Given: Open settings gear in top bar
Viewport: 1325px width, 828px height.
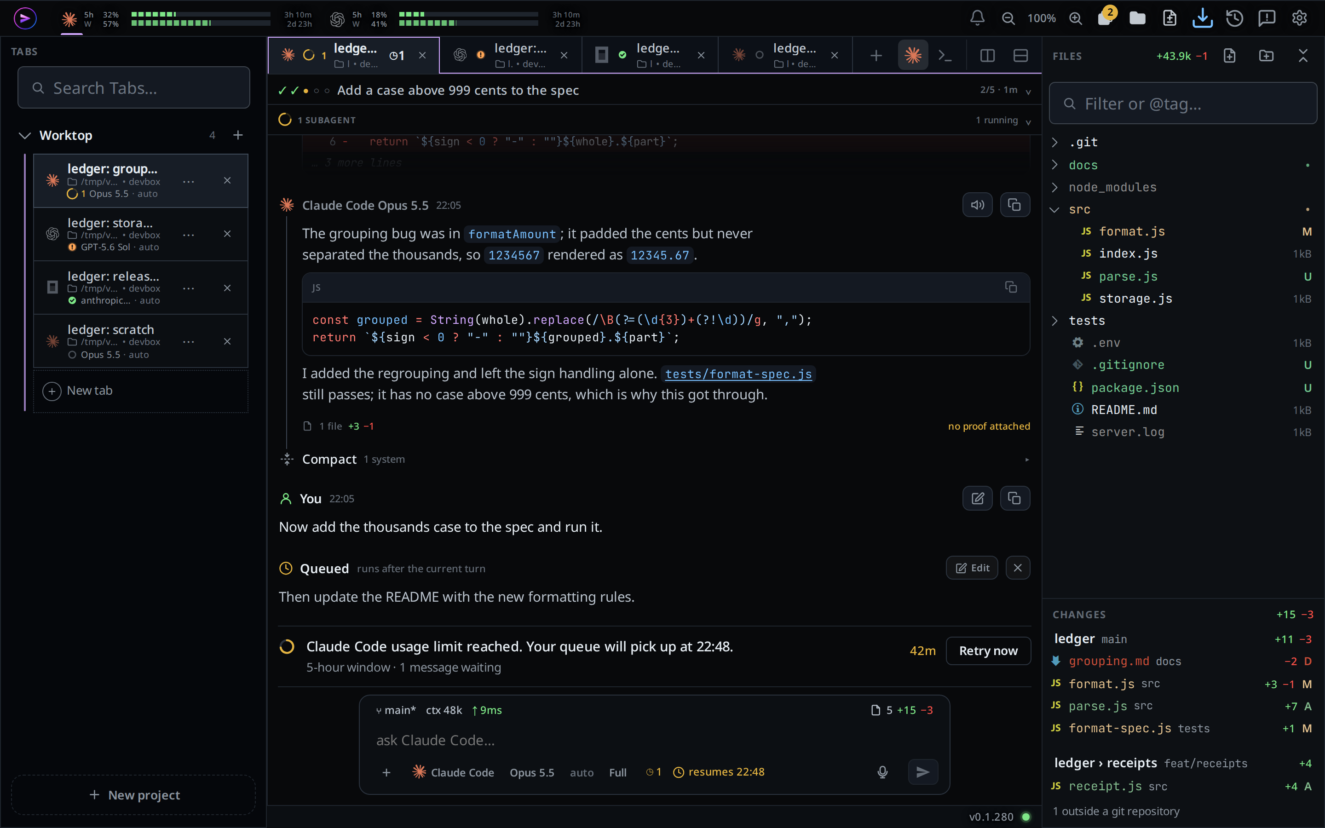Looking at the screenshot, I should (1299, 18).
